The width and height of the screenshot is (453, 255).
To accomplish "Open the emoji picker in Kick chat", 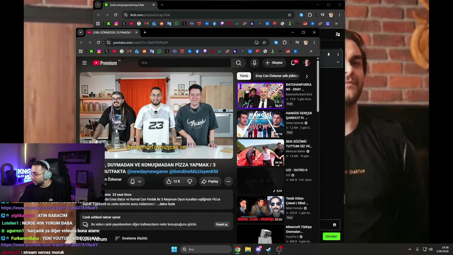I will [x=334, y=225].
